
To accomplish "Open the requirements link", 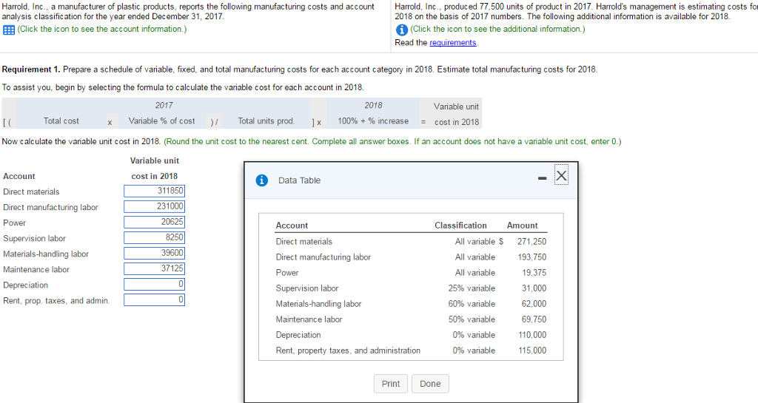I will (452, 42).
